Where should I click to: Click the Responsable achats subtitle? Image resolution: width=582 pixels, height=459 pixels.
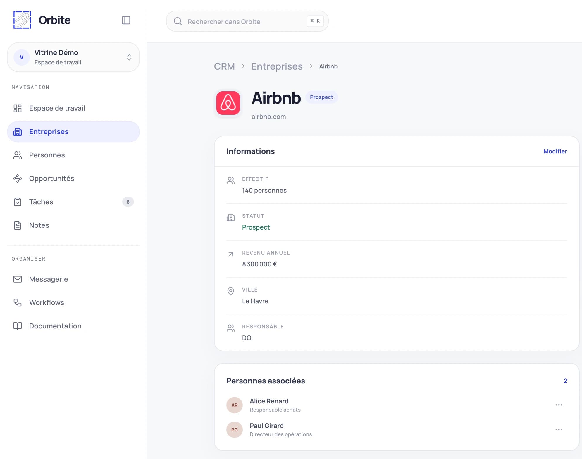pos(275,410)
